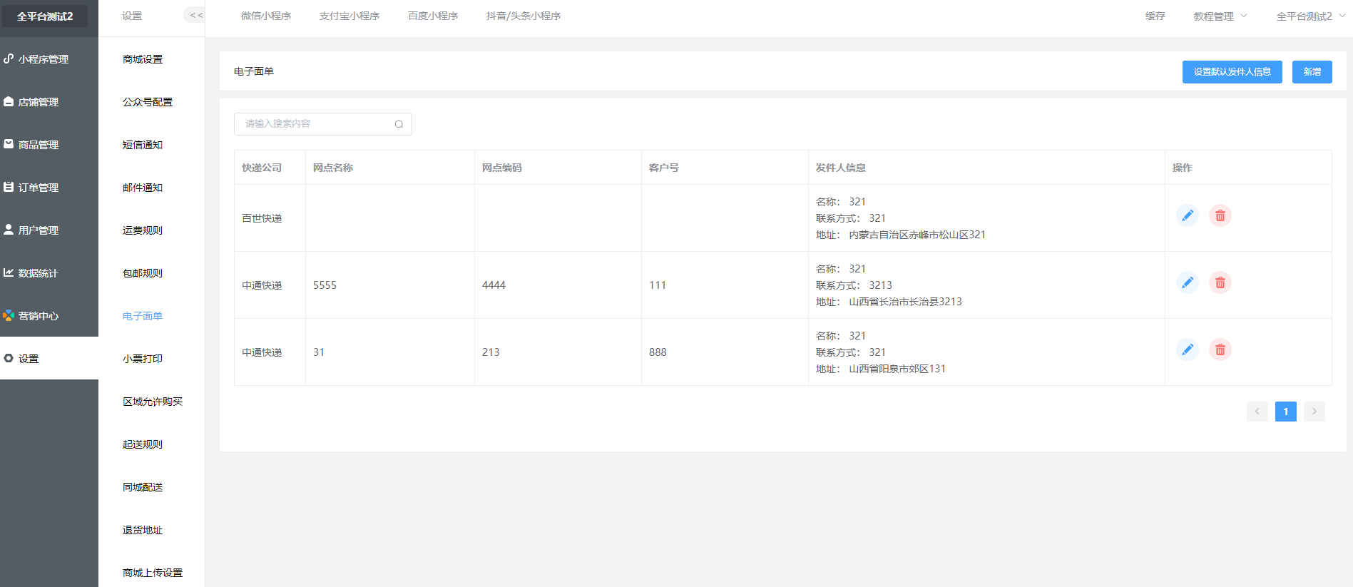1353x587 pixels.
Task: Click 设置默认发件人信息 button
Action: (x=1232, y=72)
